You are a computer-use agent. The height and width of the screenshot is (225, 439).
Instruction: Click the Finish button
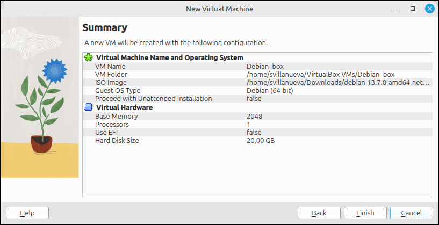click(365, 213)
